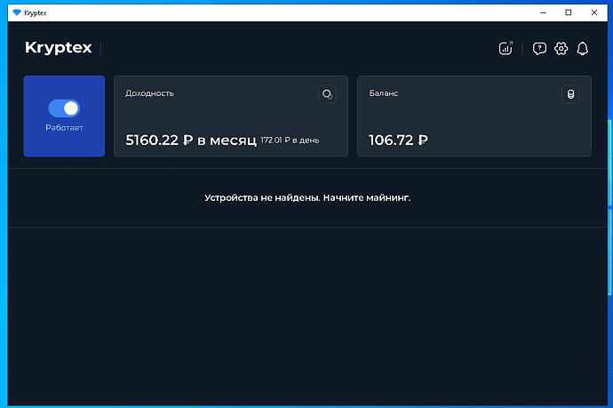
Task: Click the Доходность card title
Action: [x=149, y=93]
